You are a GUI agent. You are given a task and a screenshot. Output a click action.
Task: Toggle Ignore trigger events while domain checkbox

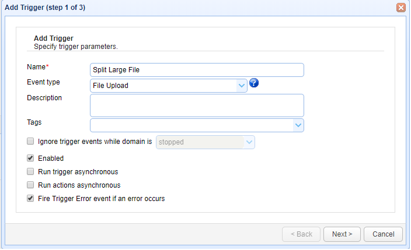[30, 141]
